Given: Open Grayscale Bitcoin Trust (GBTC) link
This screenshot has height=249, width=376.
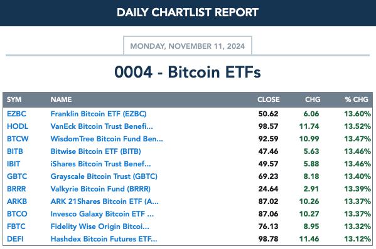Looking at the screenshot, I should (x=104, y=176).
